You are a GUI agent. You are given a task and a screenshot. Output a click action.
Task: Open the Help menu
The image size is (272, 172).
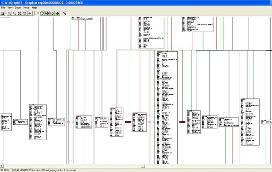[34, 8]
